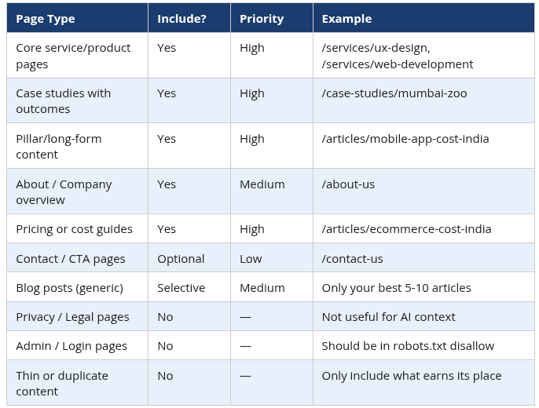Click the "Priority" column header

pos(262,18)
